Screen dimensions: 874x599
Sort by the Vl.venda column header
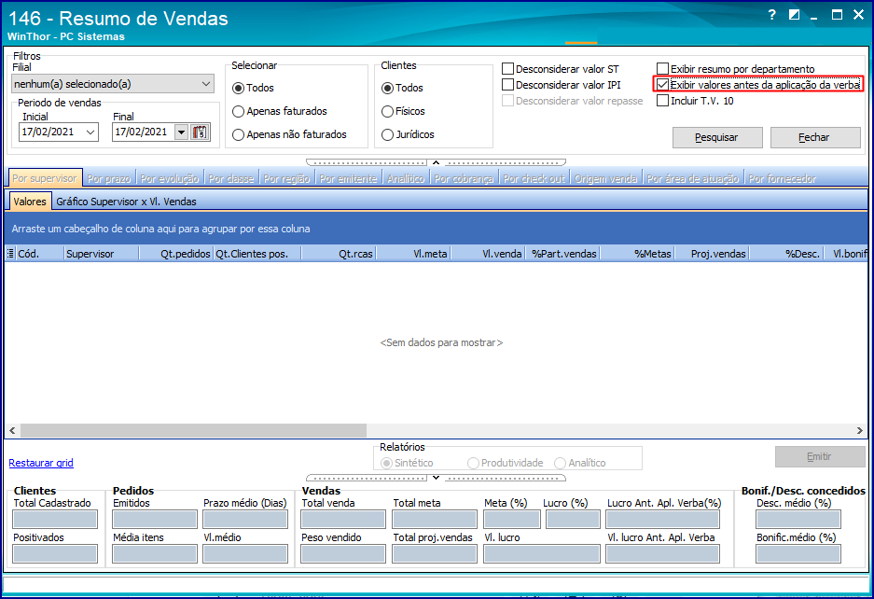488,254
